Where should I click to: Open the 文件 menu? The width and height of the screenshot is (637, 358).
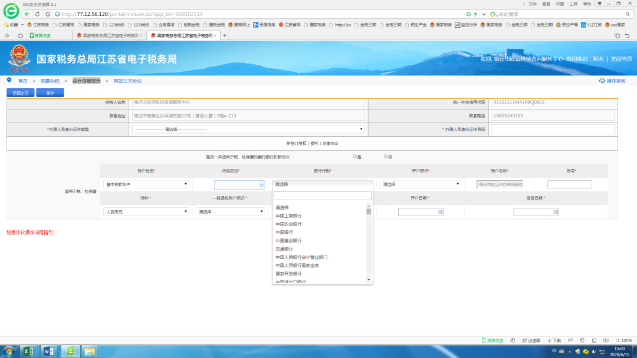click(533, 4)
